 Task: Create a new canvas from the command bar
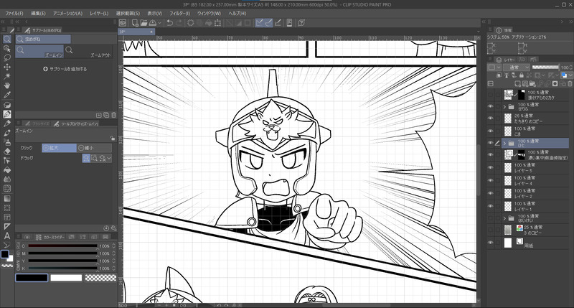click(x=135, y=23)
